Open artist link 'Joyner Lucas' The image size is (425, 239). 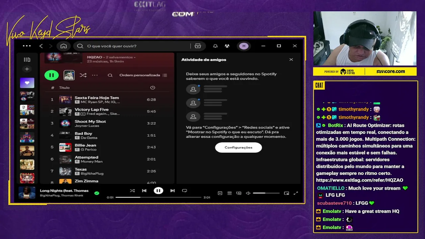pyautogui.click(x=87, y=126)
